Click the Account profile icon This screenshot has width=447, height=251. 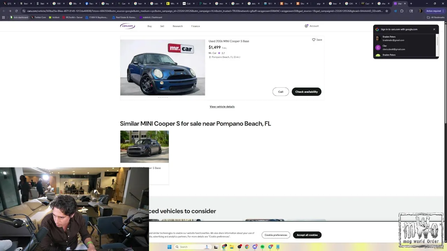pyautogui.click(x=306, y=26)
